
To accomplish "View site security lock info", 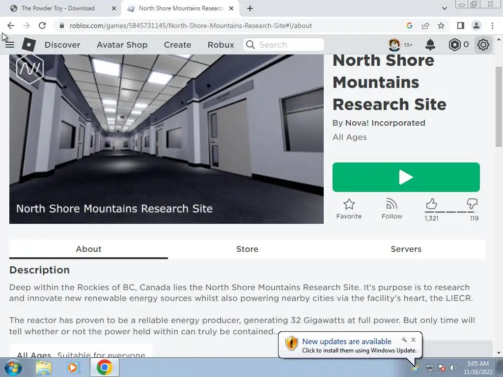I will click(x=62, y=26).
